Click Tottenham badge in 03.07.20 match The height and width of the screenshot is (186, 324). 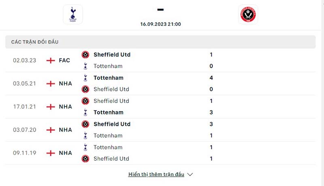(85, 136)
